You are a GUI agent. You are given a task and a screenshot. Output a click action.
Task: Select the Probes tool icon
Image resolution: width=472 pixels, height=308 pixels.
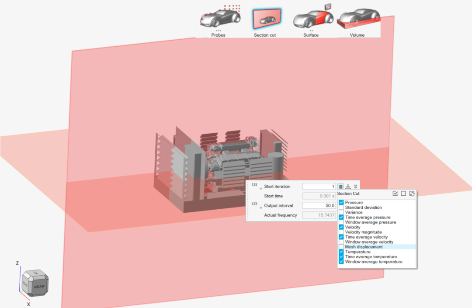[220, 18]
